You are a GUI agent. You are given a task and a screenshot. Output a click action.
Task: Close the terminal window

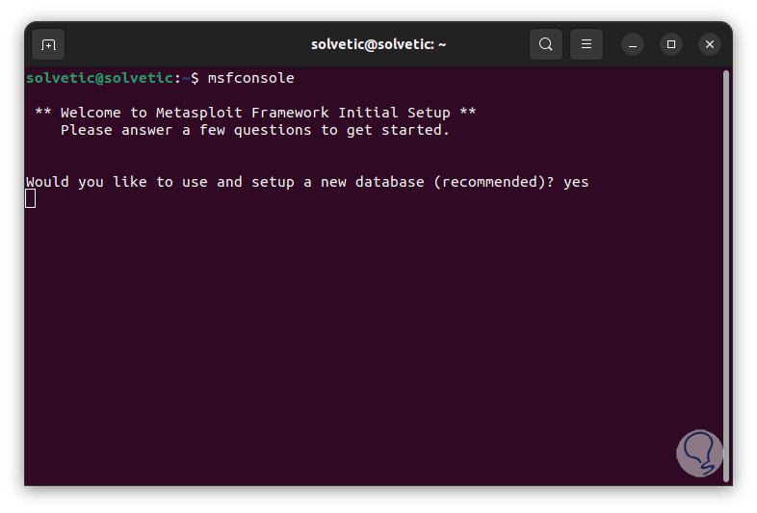(x=710, y=44)
